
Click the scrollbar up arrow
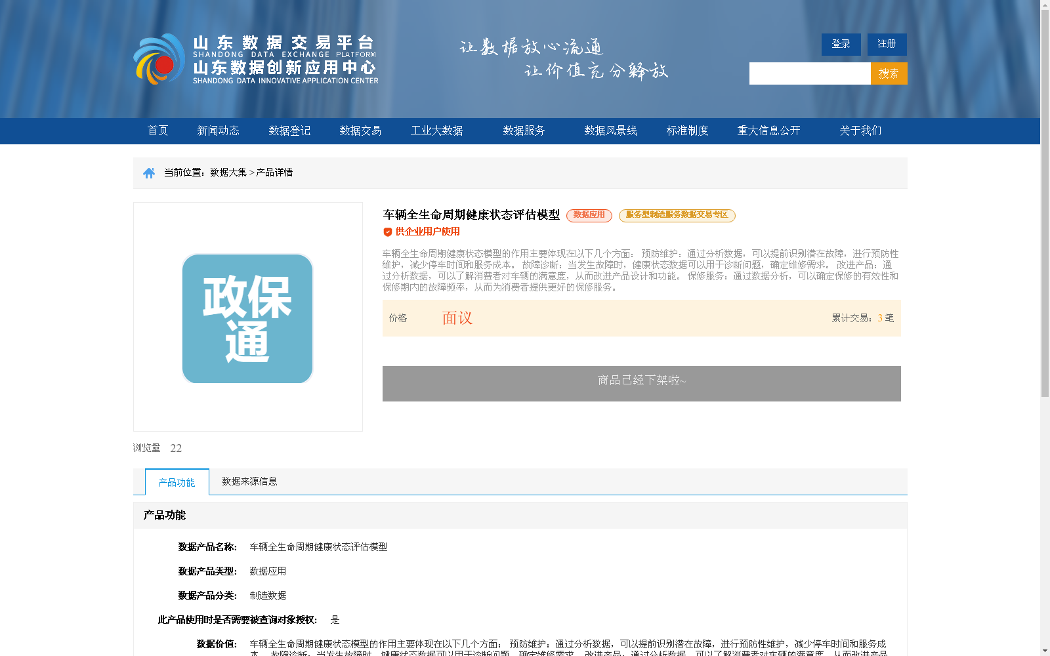[x=1045, y=5]
